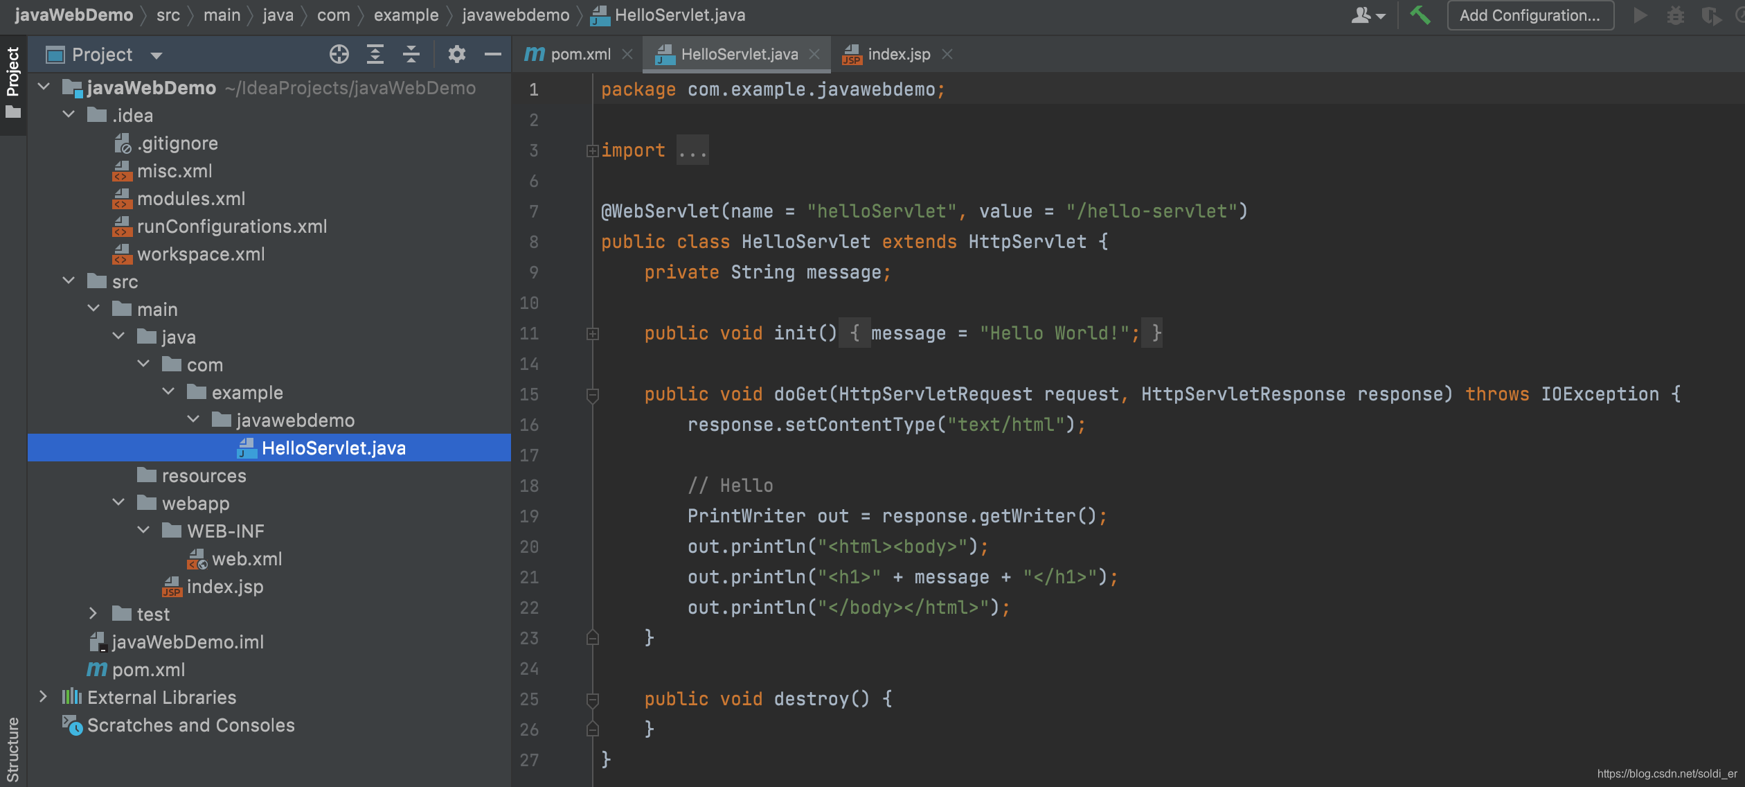Close the HelloServlet.java tab
The height and width of the screenshot is (787, 1745).
coord(814,54)
